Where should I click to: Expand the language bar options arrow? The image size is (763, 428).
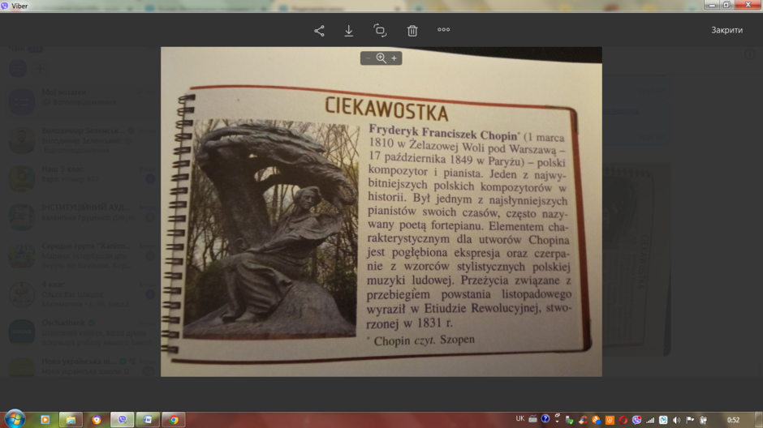point(557,421)
